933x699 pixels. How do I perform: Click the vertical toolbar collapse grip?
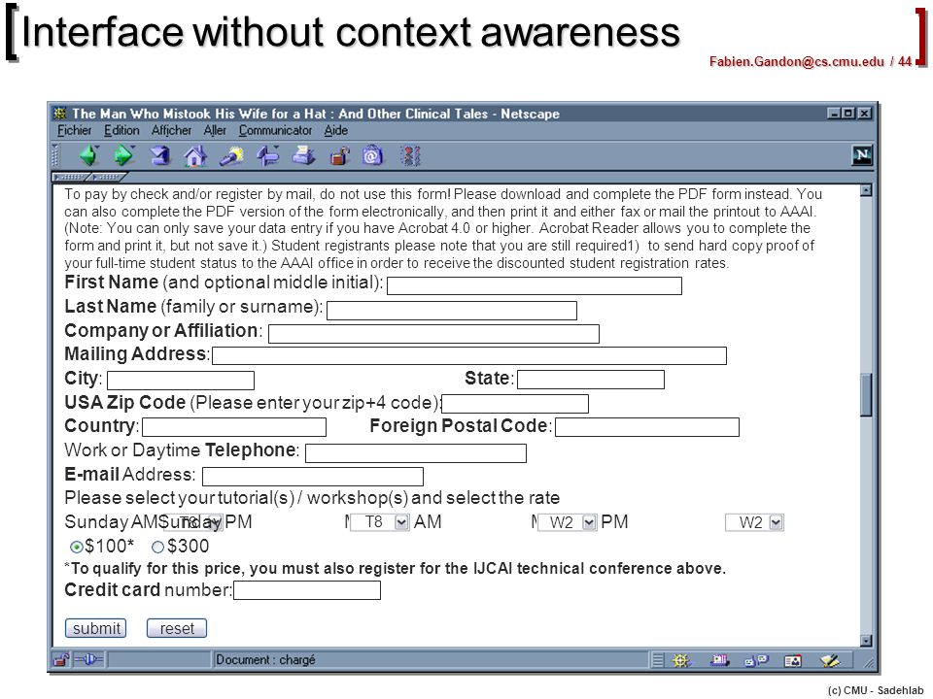[x=56, y=155]
